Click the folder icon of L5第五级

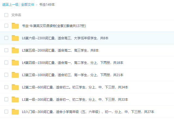pyautogui.click(x=15, y=50)
